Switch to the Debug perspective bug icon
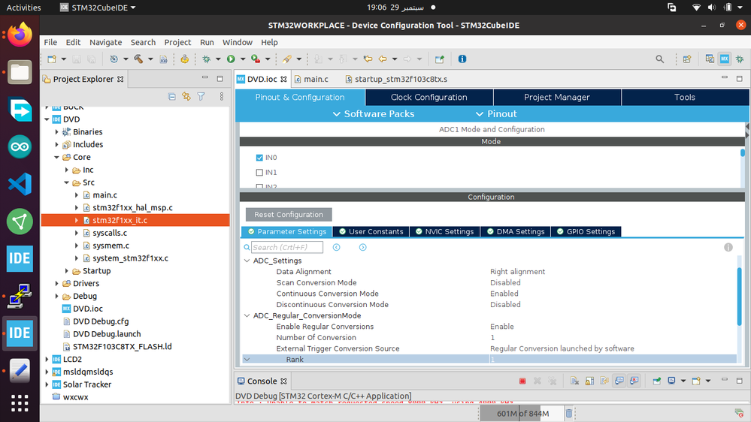This screenshot has width=751, height=422. click(x=740, y=59)
